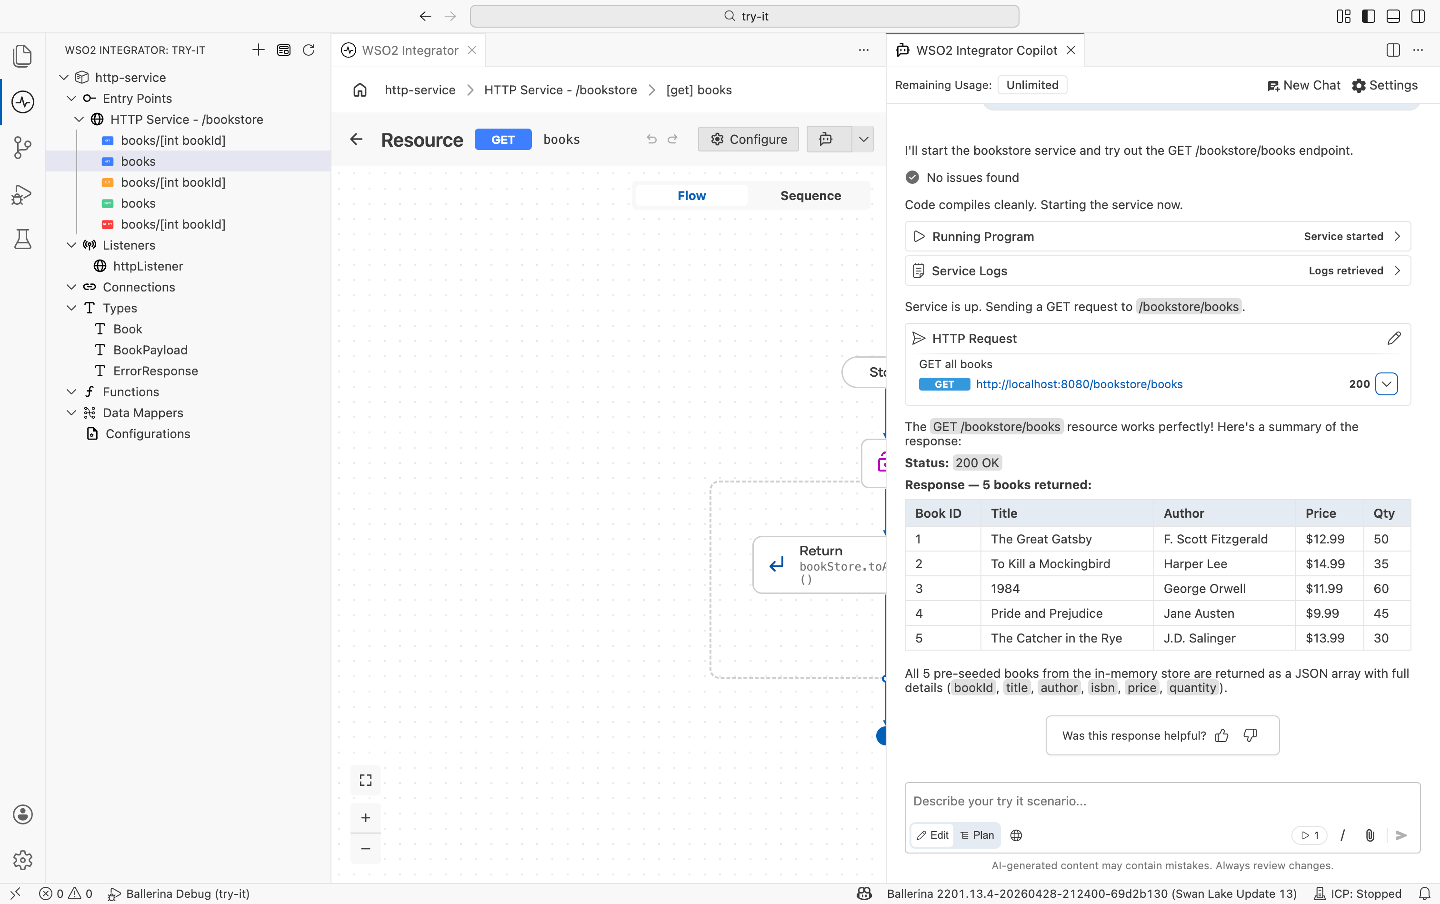Click the undo icon in Resource toolbar
The width and height of the screenshot is (1440, 904).
(x=651, y=139)
